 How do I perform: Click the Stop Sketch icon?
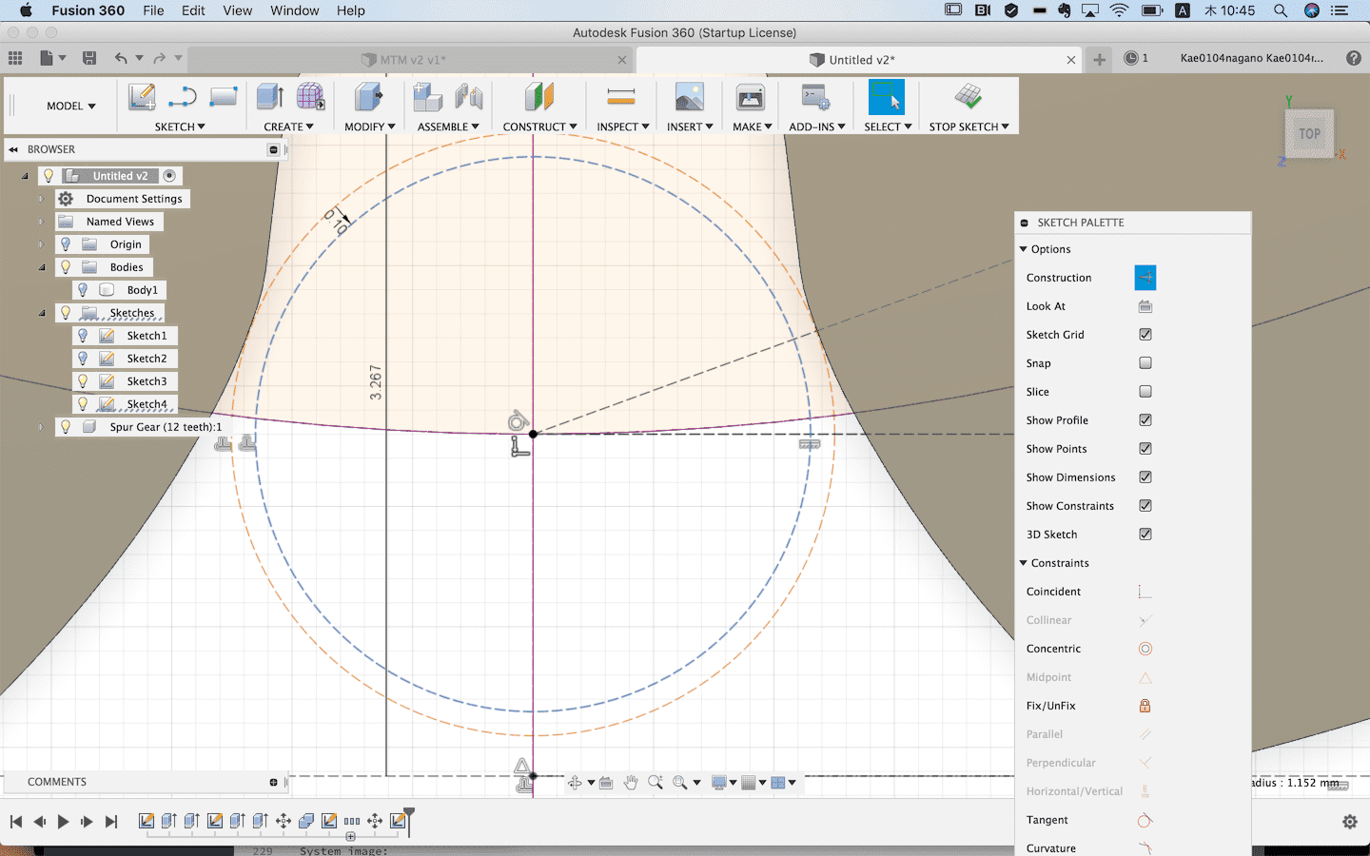pyautogui.click(x=968, y=97)
